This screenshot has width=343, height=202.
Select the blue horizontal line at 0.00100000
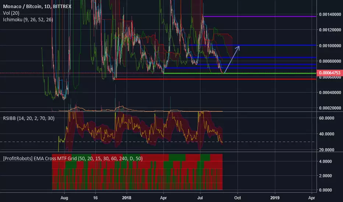pyautogui.click(x=252, y=45)
